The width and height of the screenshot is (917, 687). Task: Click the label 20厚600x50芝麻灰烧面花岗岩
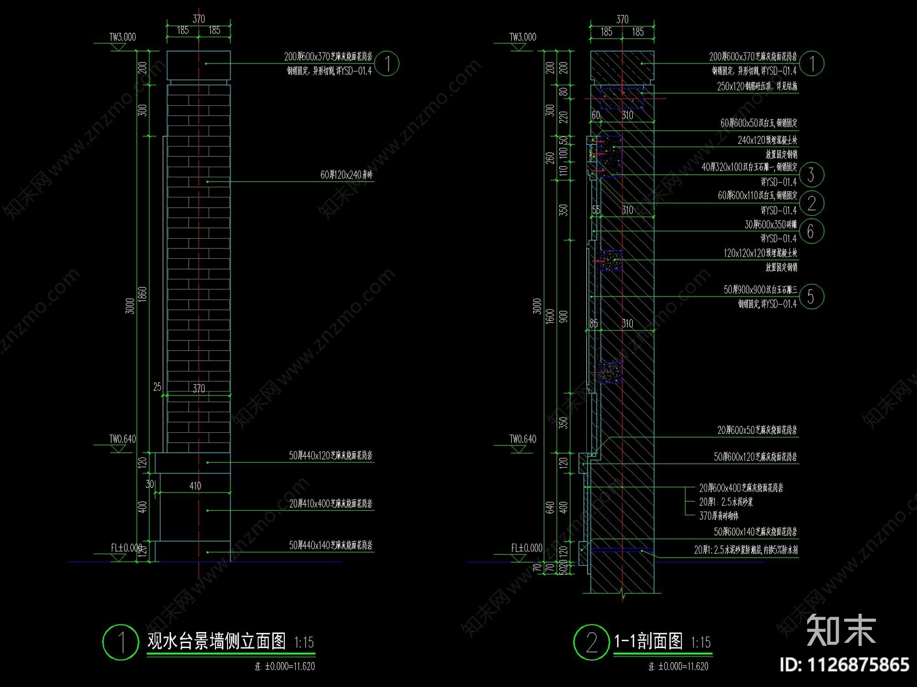pos(757,430)
